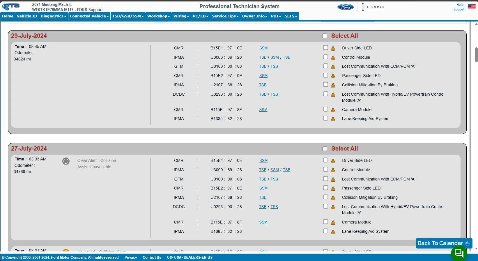478x261 pixels.
Task: Open the chat bubble icon
Action: 459,253
